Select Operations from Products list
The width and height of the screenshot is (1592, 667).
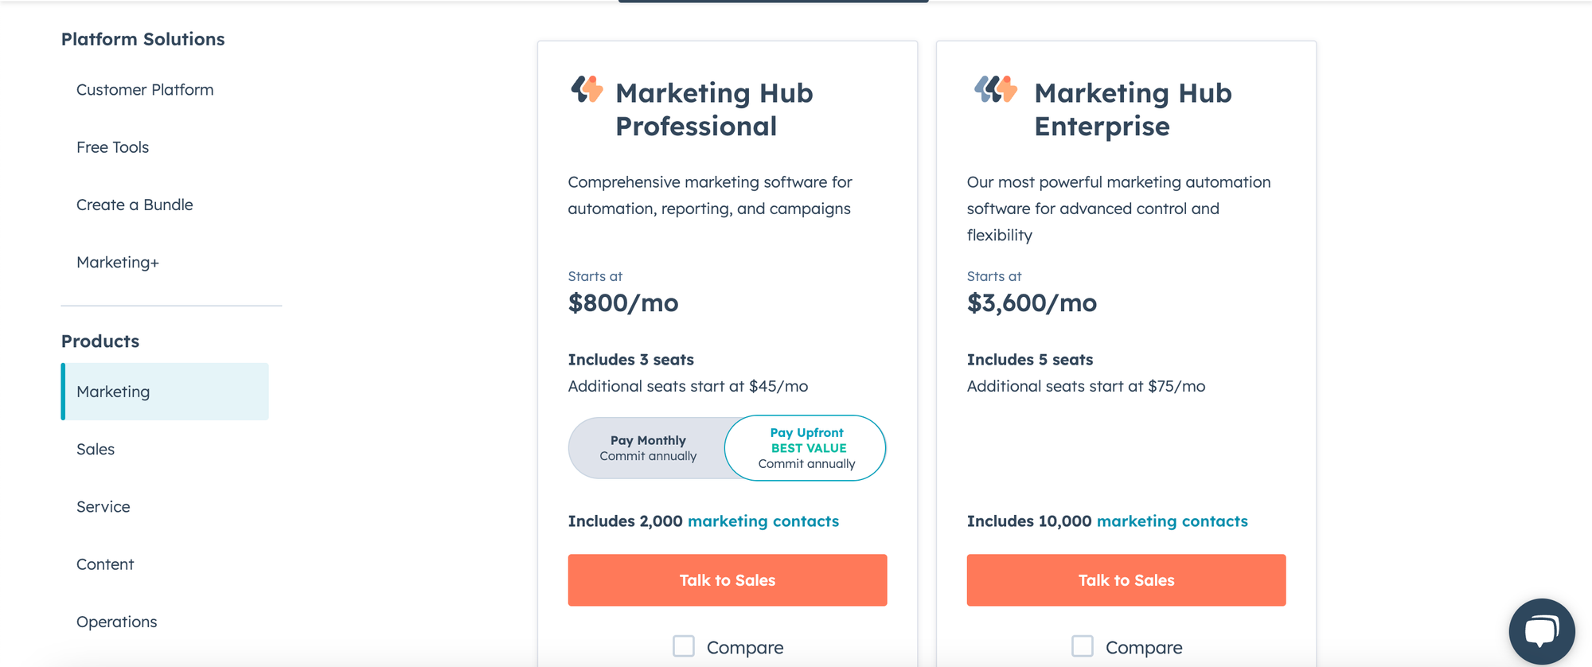pyautogui.click(x=116, y=621)
